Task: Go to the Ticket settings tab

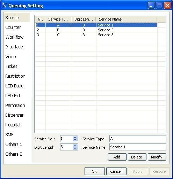Action: click(11, 67)
